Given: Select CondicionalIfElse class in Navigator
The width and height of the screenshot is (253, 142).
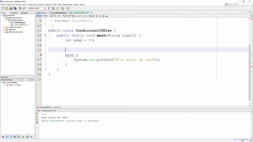Looking at the screenshot, I should point(11,82).
